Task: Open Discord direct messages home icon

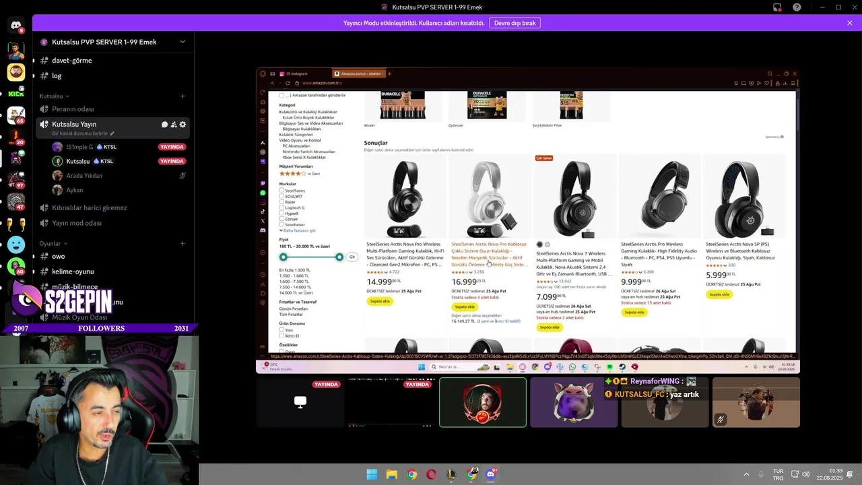Action: coord(16,26)
